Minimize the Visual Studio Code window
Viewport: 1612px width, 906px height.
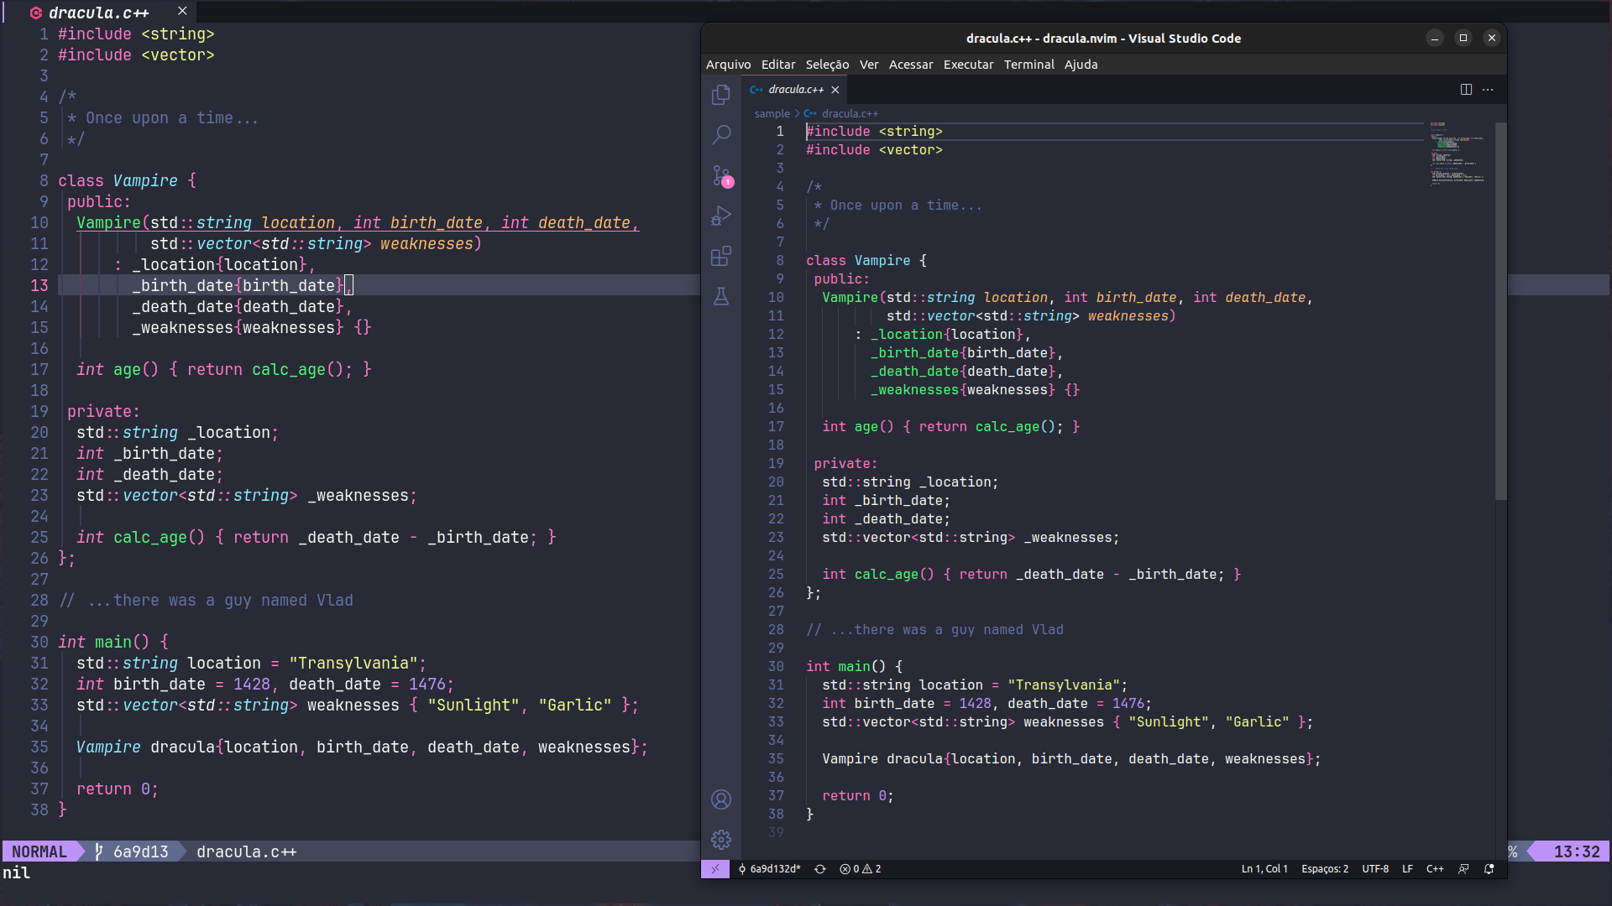coord(1435,38)
